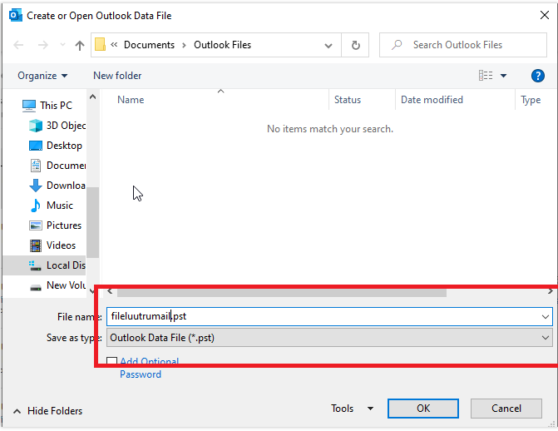Image resolution: width=558 pixels, height=431 pixels.
Task: Click the Search Outlook Files box
Action: 462,45
